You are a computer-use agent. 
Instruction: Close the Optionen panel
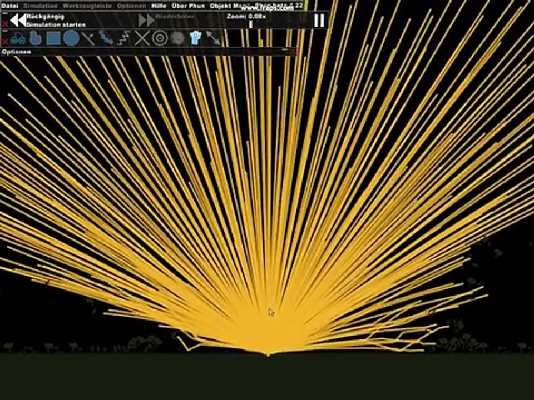[294, 52]
